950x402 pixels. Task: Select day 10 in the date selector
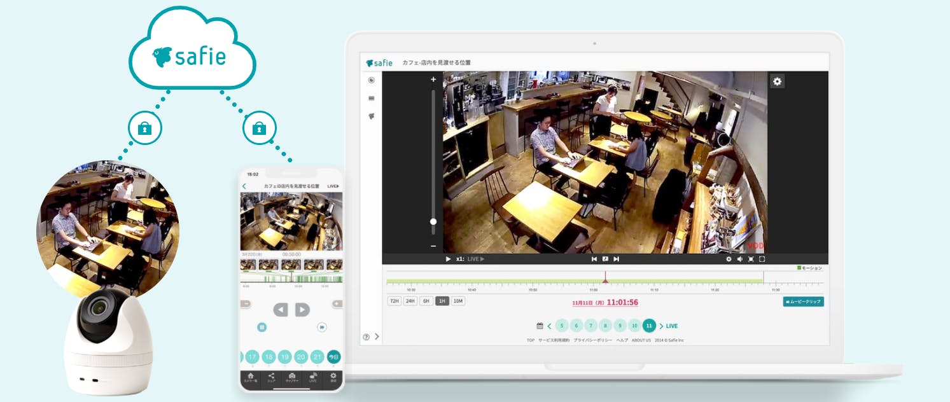click(634, 326)
